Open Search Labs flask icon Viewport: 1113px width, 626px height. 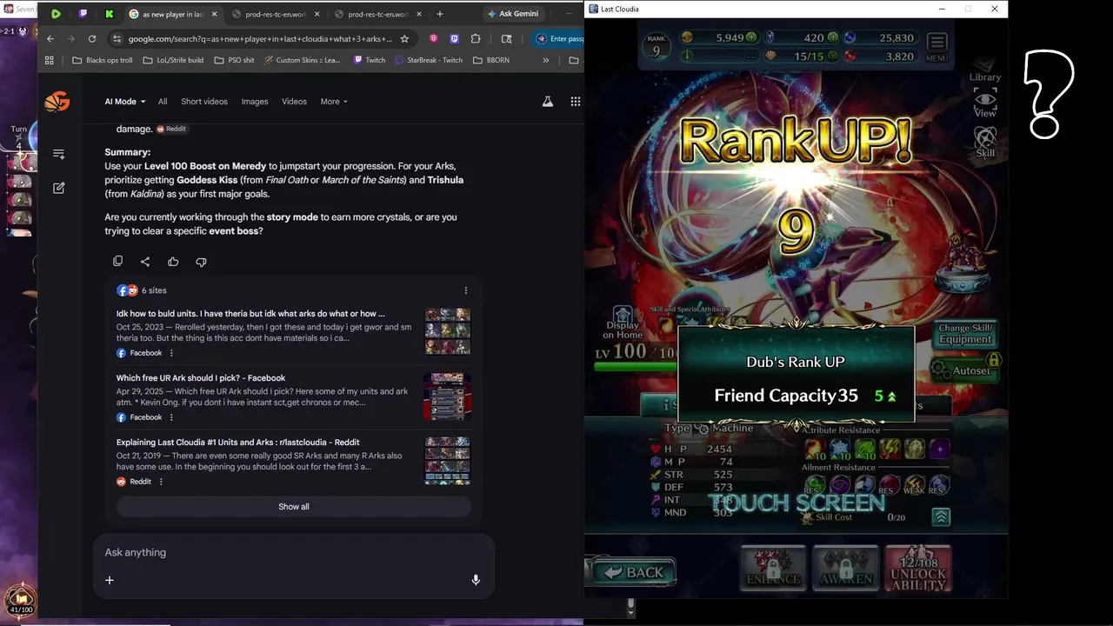pyautogui.click(x=548, y=102)
